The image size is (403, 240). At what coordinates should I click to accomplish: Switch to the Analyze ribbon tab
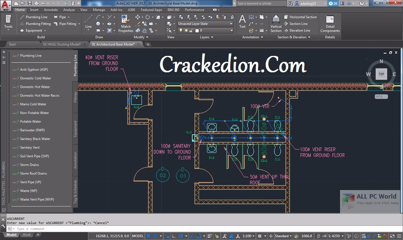[69, 10]
